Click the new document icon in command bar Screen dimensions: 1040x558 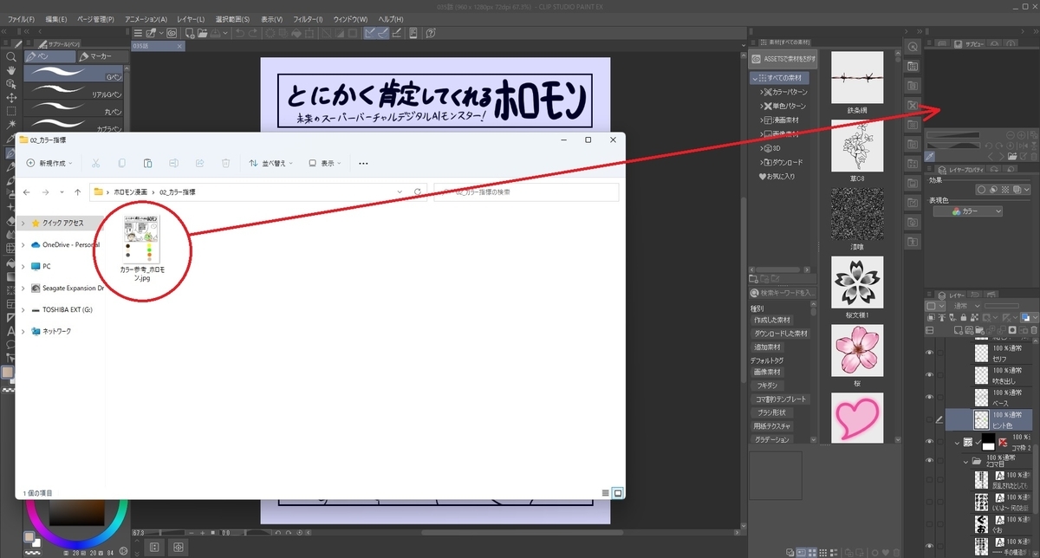click(190, 33)
